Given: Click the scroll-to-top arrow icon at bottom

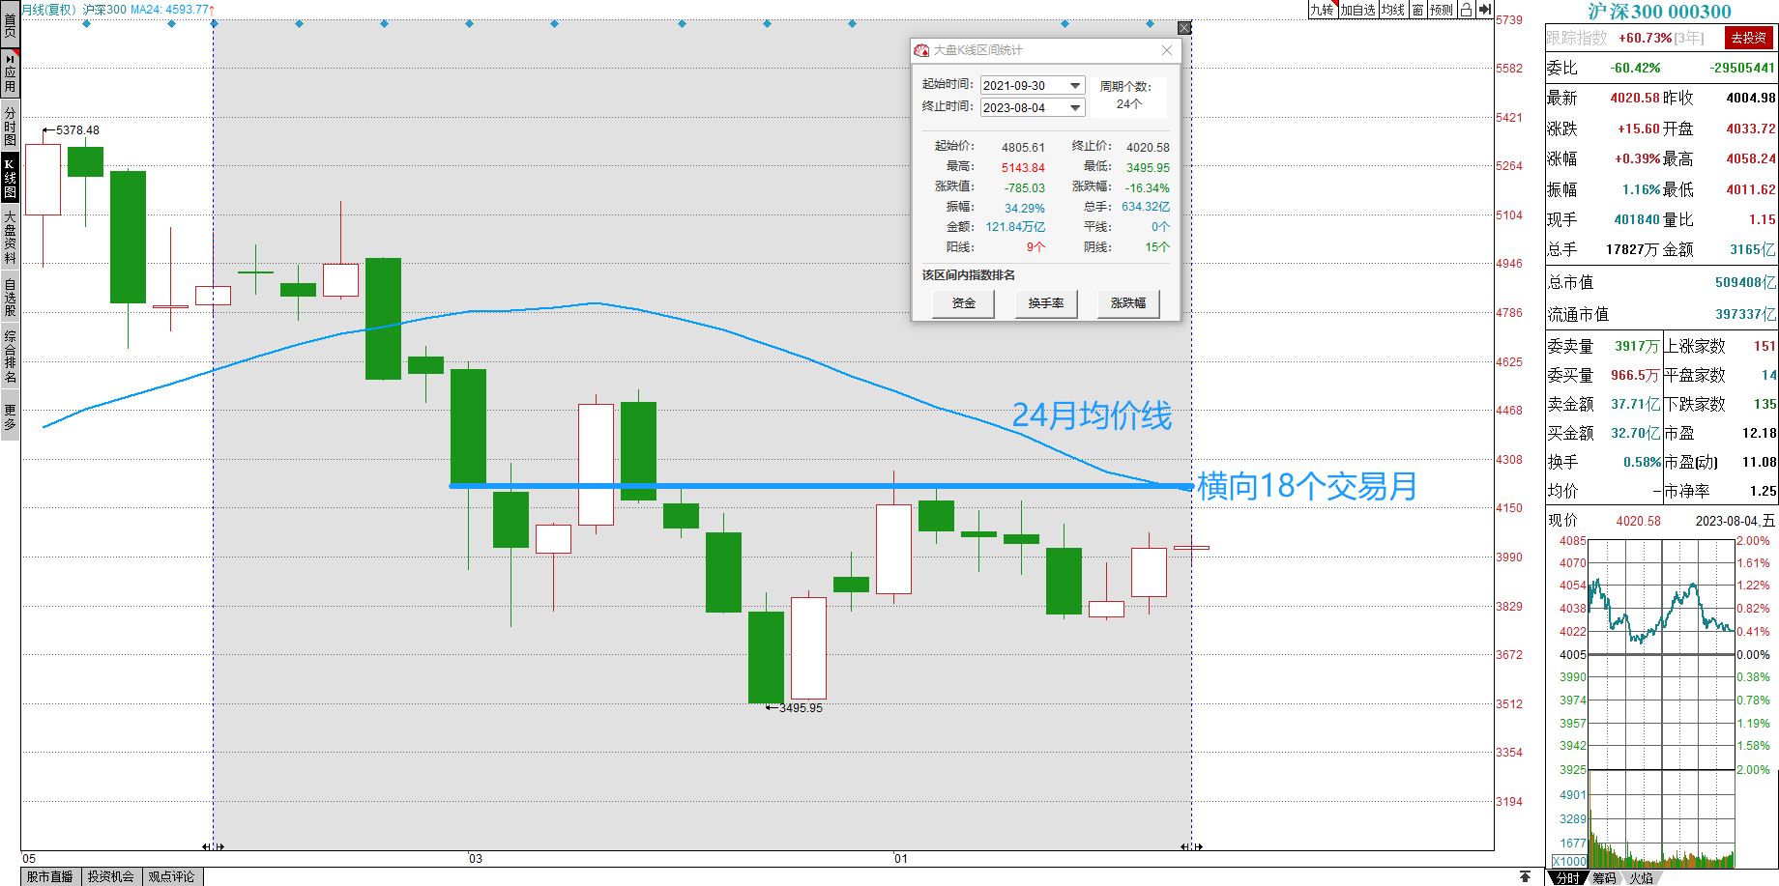Looking at the screenshot, I should [1525, 876].
